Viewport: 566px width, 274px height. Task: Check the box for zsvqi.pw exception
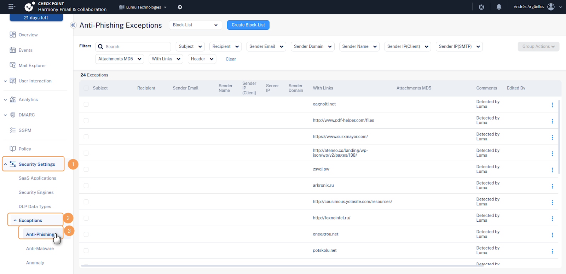pyautogui.click(x=86, y=169)
